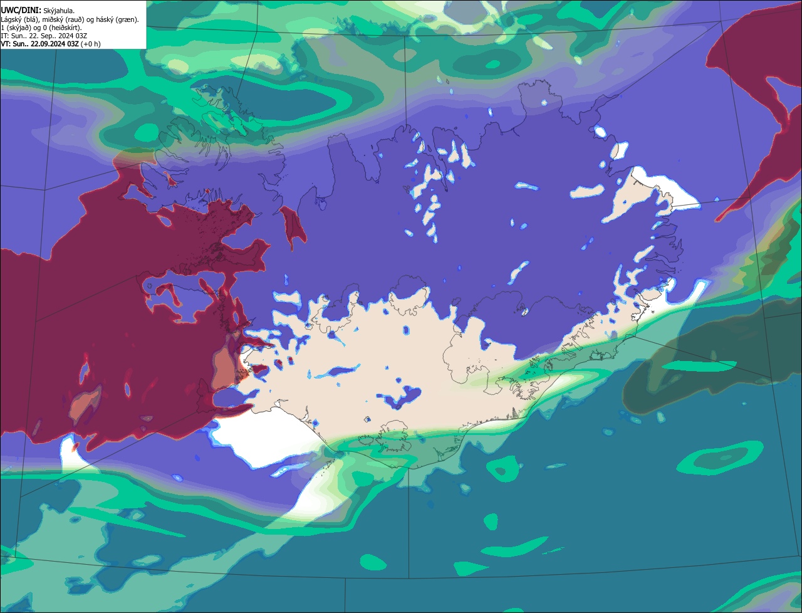Click the 'VT: Sun.. 22.09.2024 03Z (+0 h)' line
802x613 pixels.
pos(51,44)
